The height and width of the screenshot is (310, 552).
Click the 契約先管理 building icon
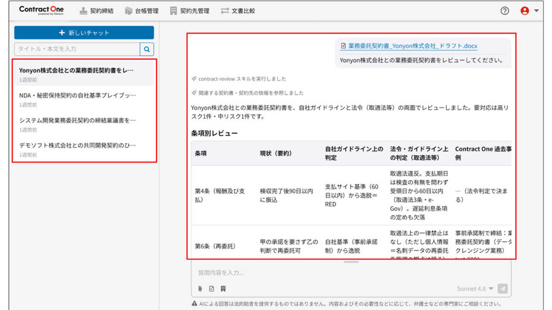click(x=173, y=11)
